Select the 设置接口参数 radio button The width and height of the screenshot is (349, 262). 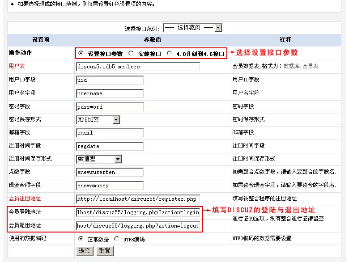coord(81,53)
